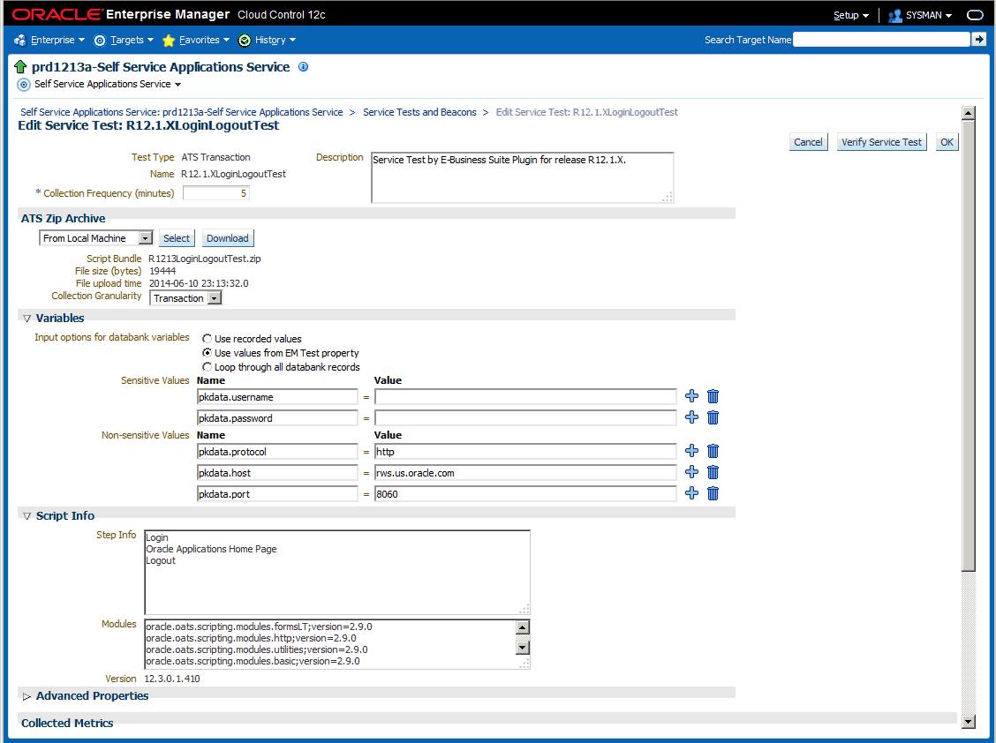Click the pkdata.protocol value field
Viewport: 996px width, 743px height.
(x=525, y=452)
